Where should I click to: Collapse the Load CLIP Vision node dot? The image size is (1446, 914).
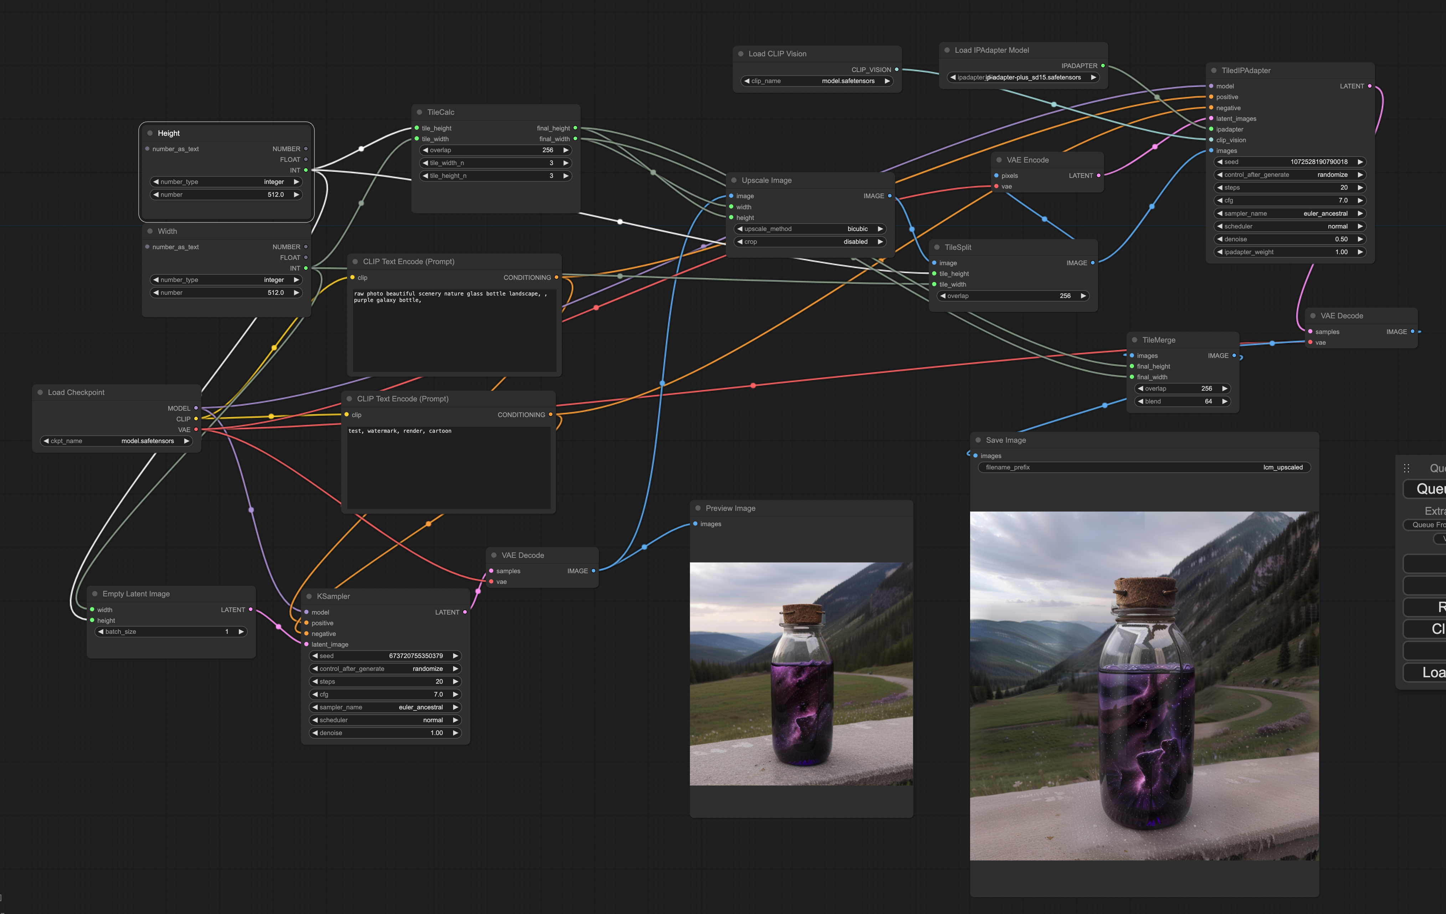[x=741, y=54]
